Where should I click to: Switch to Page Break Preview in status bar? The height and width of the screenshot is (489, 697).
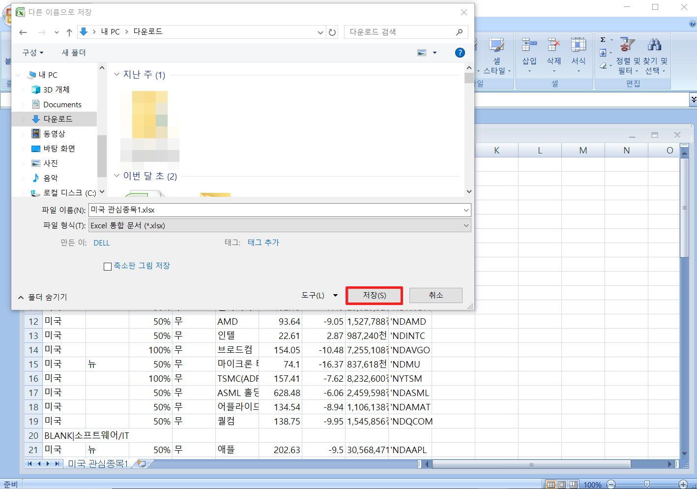[573, 485]
